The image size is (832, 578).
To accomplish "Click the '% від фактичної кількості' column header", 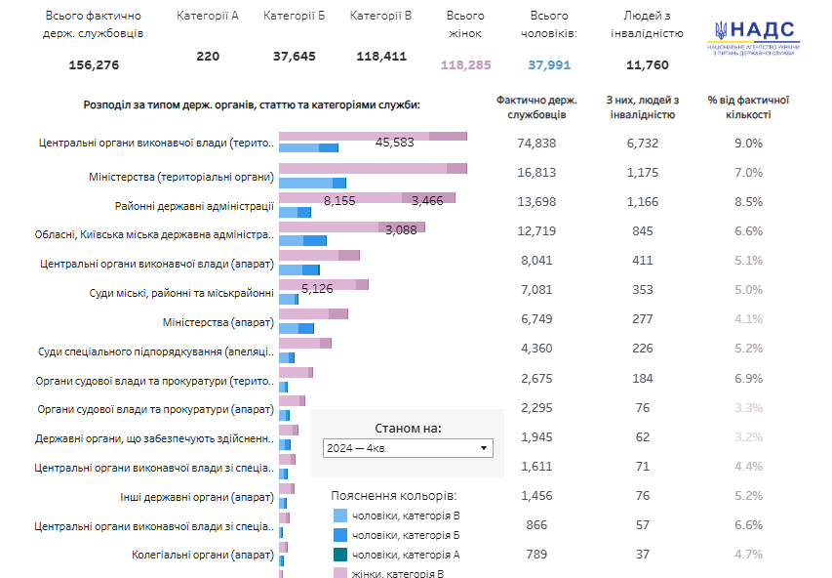I will click(747, 106).
